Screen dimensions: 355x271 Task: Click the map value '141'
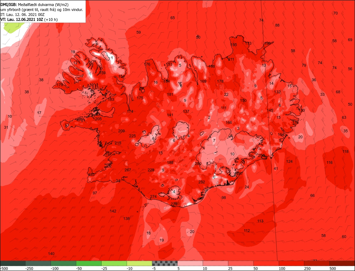(x=170, y=115)
